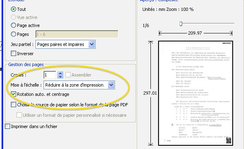Click the document preview thumbnail

coord(196,93)
